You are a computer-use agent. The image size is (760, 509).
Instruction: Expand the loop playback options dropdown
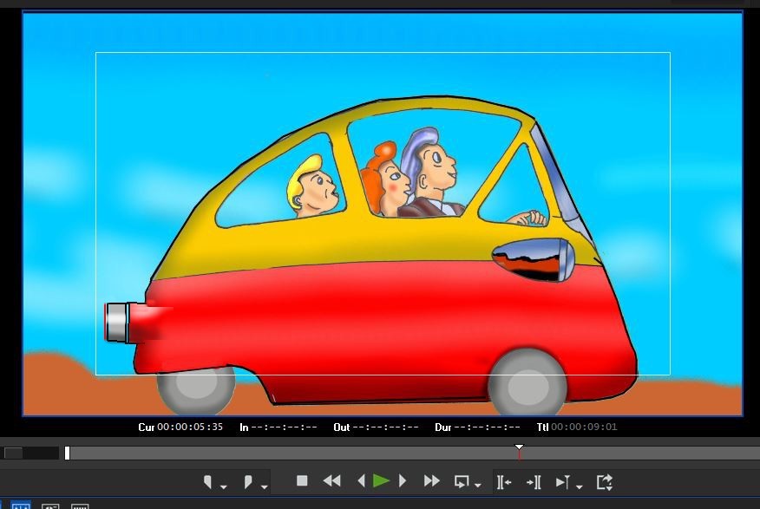pyautogui.click(x=478, y=486)
